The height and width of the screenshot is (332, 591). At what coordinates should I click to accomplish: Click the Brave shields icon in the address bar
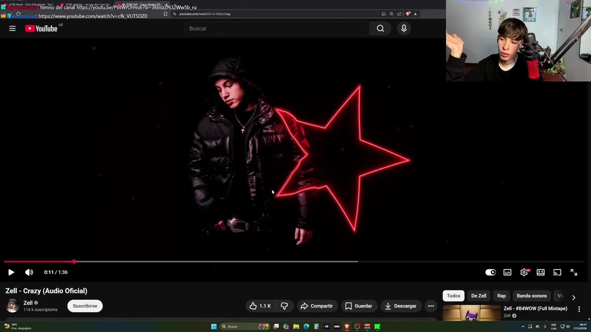coord(408,14)
